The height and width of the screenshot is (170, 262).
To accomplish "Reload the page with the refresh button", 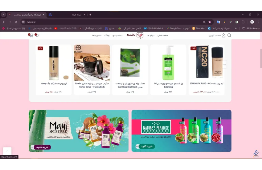I will click(x=16, y=22).
